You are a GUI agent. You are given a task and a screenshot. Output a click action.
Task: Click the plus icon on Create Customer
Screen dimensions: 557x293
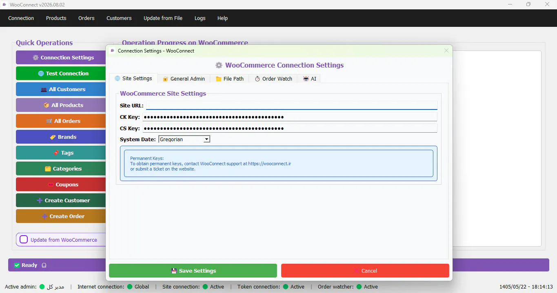40,201
